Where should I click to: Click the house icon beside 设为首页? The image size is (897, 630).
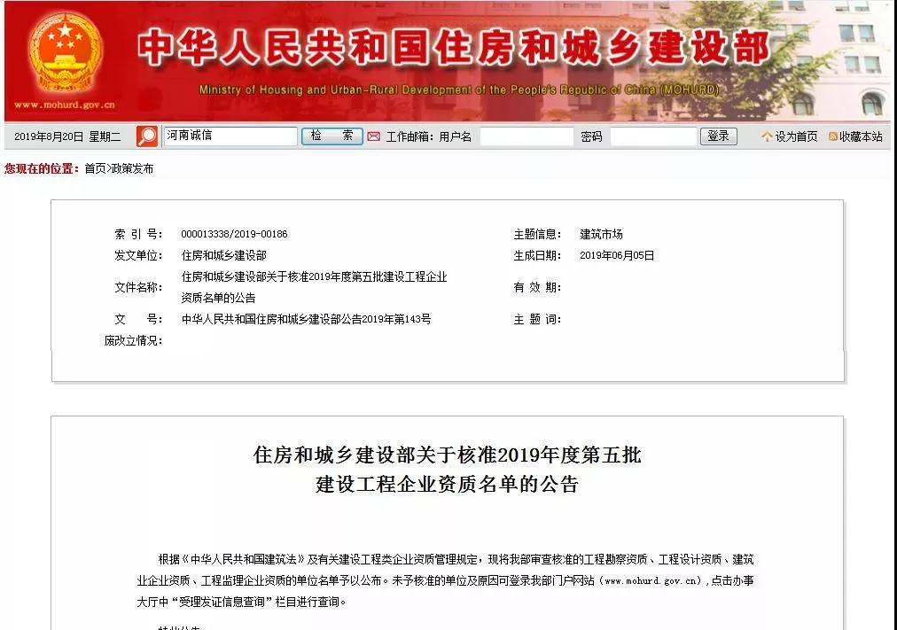767,136
